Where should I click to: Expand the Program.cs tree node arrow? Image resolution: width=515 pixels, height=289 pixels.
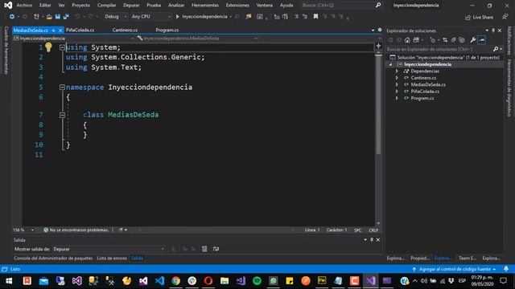397,98
